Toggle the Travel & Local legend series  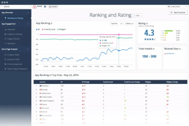48,29
